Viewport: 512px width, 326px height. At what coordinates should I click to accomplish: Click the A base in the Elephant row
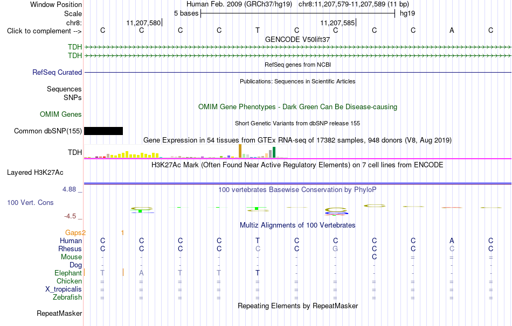coord(141,273)
